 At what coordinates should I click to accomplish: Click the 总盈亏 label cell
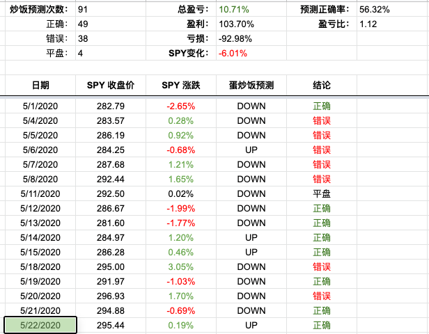click(181, 10)
